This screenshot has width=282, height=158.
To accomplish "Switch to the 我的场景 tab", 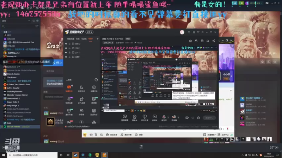I will [x=71, y=39].
